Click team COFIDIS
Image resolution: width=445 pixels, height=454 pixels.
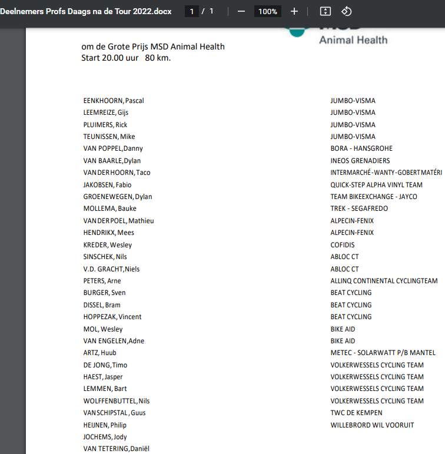click(343, 245)
